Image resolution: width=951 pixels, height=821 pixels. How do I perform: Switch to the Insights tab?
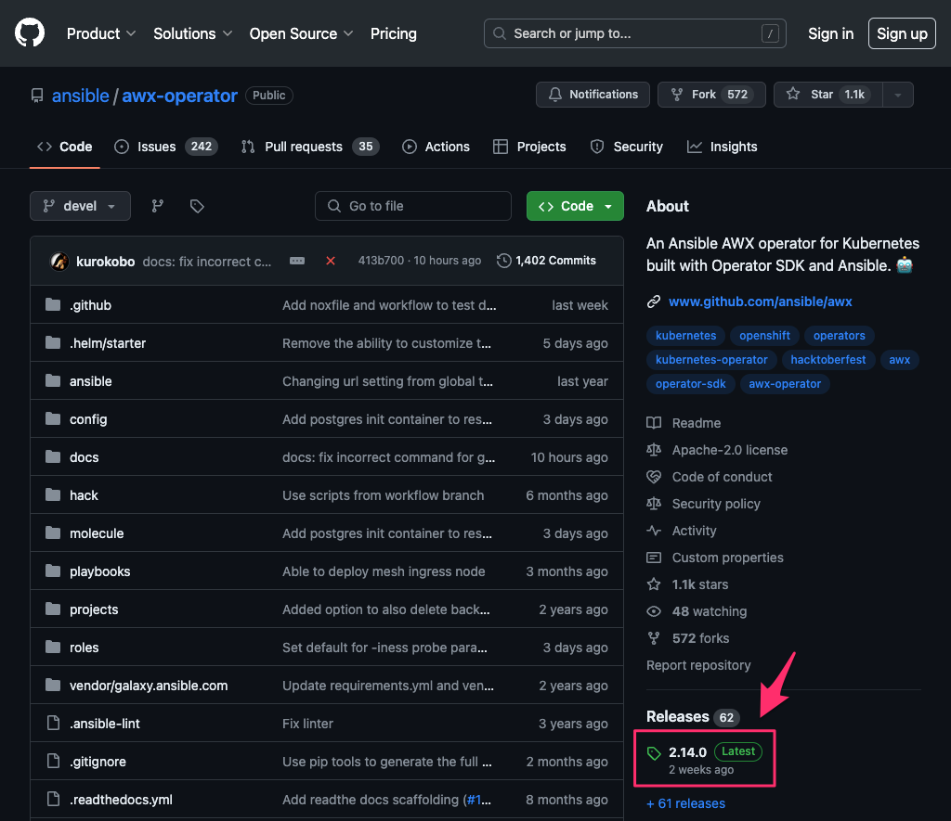pos(722,147)
